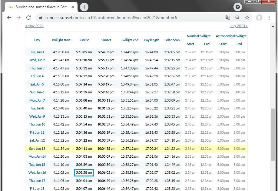This screenshot has width=278, height=191.
Task: Open the Fri, Jun 11 day link
Action: point(37,132)
